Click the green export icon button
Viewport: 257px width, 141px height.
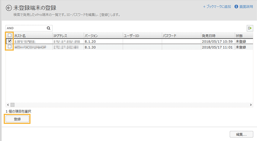click(250, 28)
